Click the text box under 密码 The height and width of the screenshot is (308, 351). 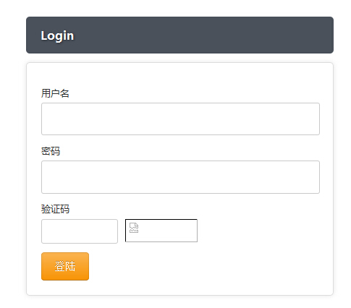(180, 177)
